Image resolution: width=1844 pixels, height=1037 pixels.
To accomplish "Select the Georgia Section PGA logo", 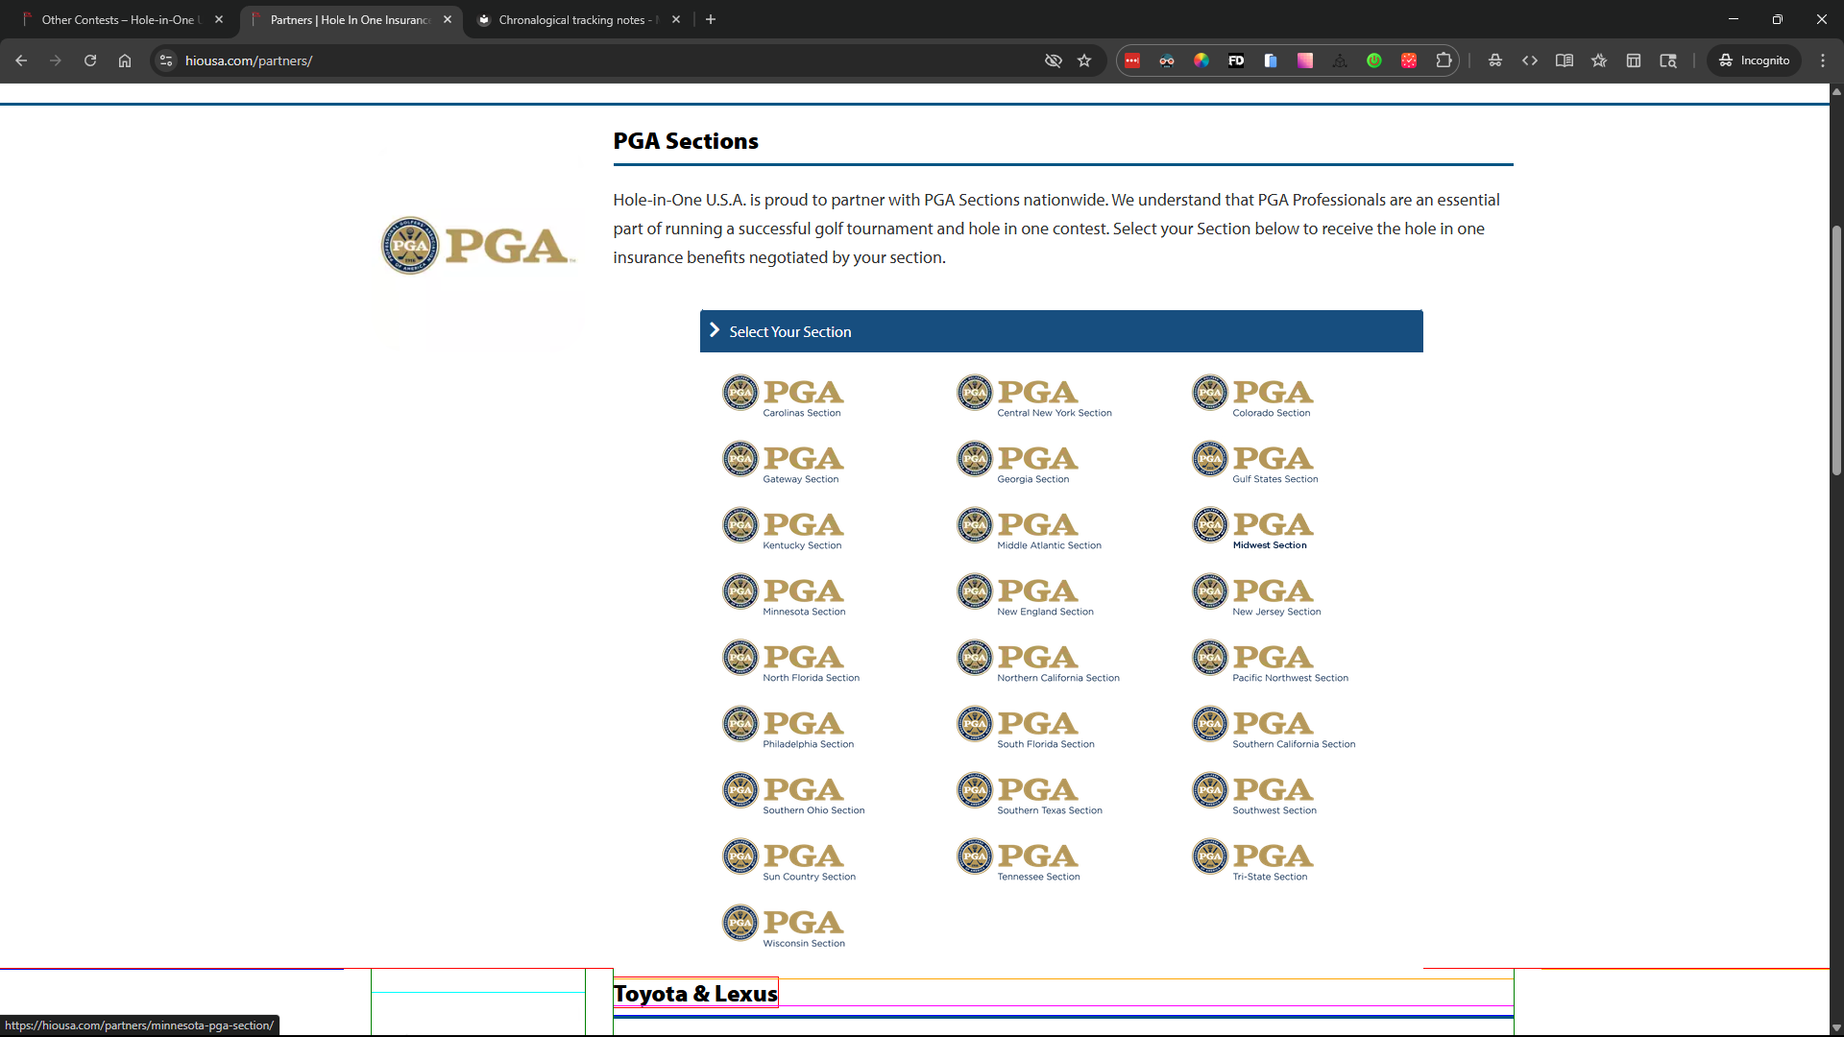I will (1018, 462).
